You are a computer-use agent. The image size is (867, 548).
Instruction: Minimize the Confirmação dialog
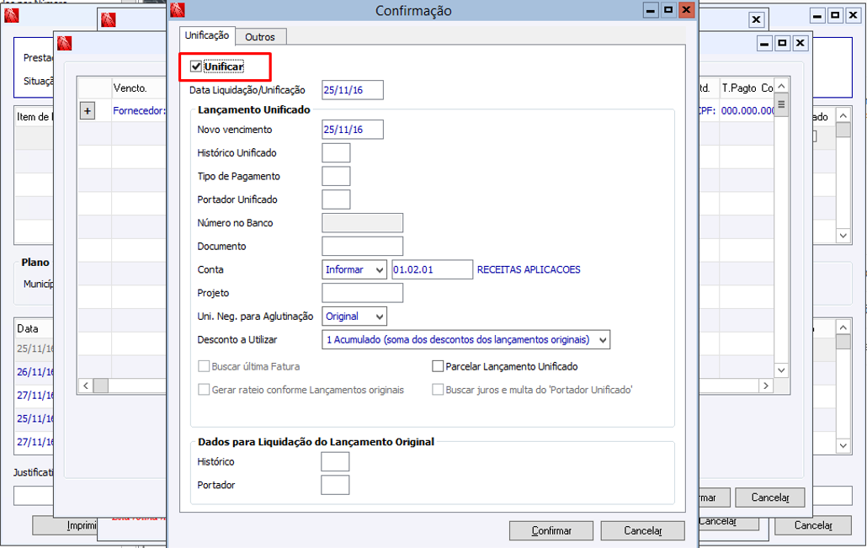(x=651, y=10)
